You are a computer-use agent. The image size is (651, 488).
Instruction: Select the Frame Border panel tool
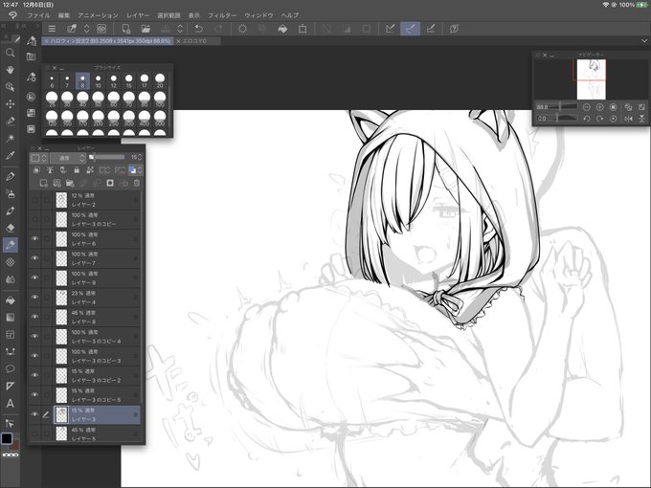tap(11, 335)
